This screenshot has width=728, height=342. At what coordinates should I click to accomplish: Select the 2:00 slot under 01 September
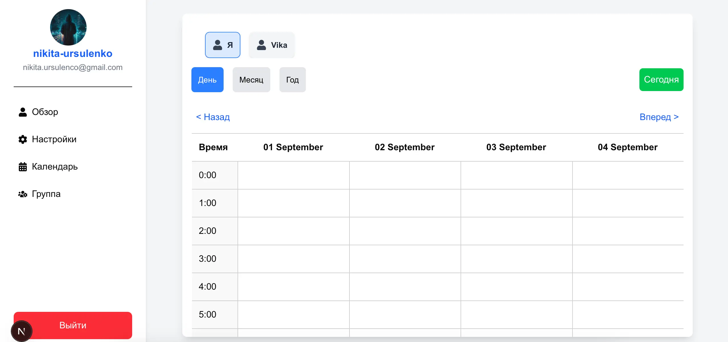coord(293,230)
